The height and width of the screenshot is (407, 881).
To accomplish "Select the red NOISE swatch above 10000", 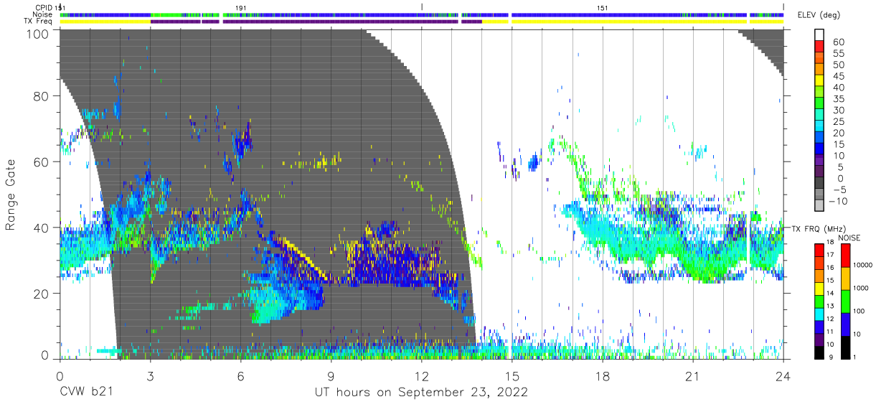I will click(x=844, y=255).
